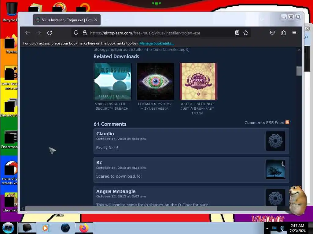Open the Pocket save icon

click(x=272, y=33)
